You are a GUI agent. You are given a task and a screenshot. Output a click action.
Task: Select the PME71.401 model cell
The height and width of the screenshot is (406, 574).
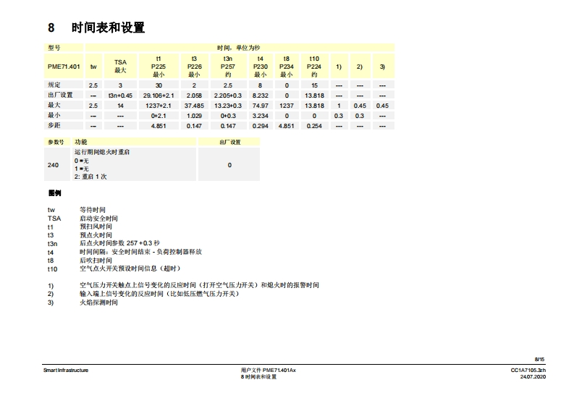(64, 66)
